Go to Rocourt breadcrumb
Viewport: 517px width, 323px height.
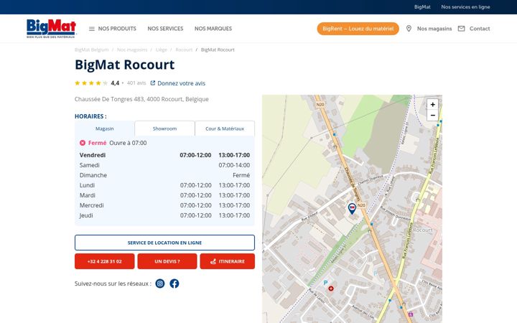[184, 50]
